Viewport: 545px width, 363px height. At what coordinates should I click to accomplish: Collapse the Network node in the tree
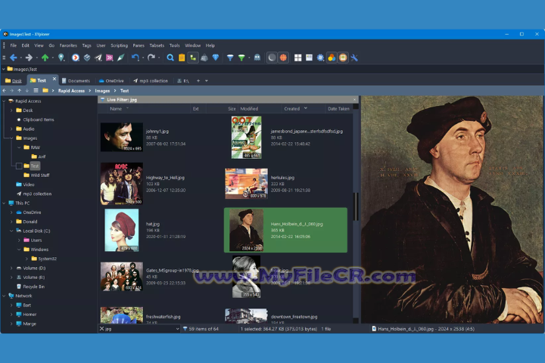point(4,296)
